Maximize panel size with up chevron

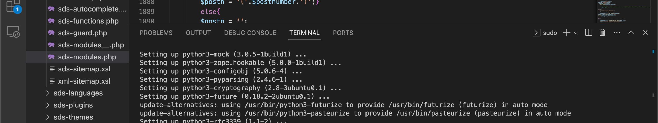[631, 32]
